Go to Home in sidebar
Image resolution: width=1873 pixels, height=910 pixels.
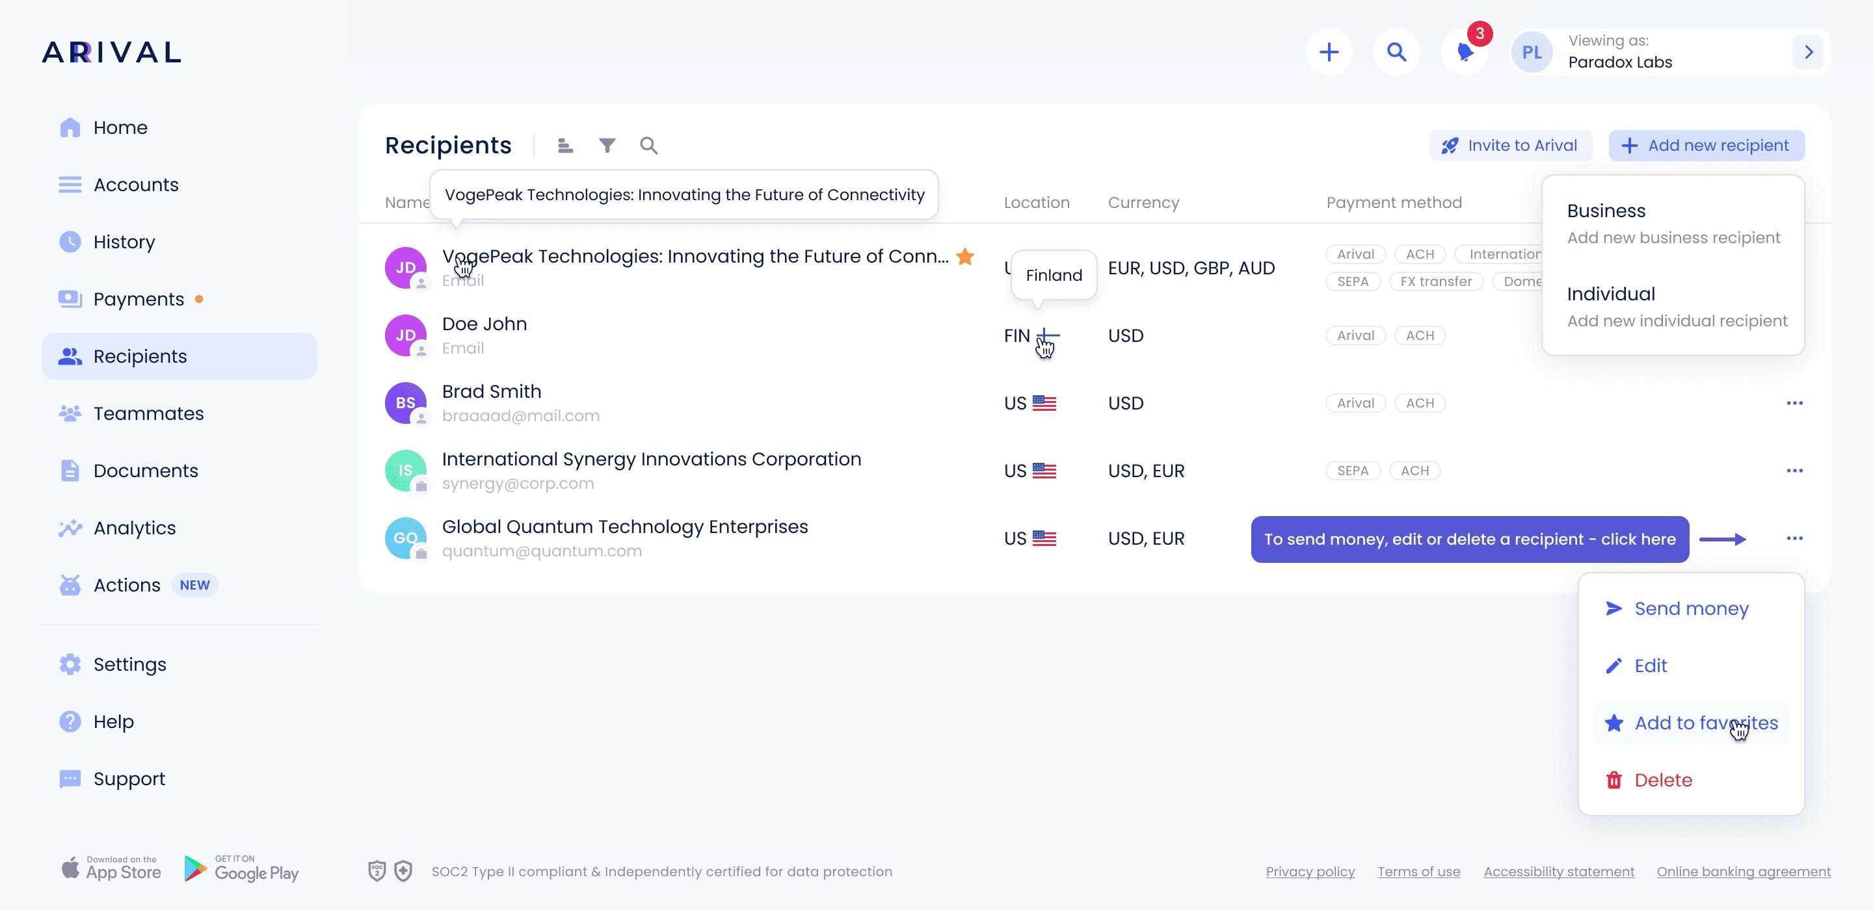pos(179,127)
